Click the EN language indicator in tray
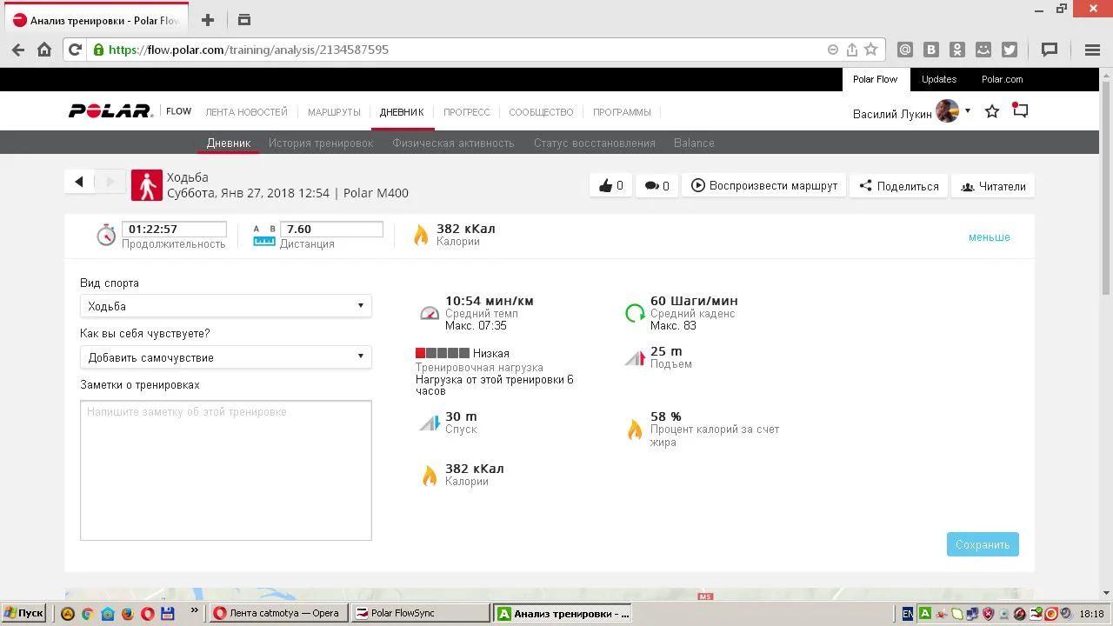 907,614
